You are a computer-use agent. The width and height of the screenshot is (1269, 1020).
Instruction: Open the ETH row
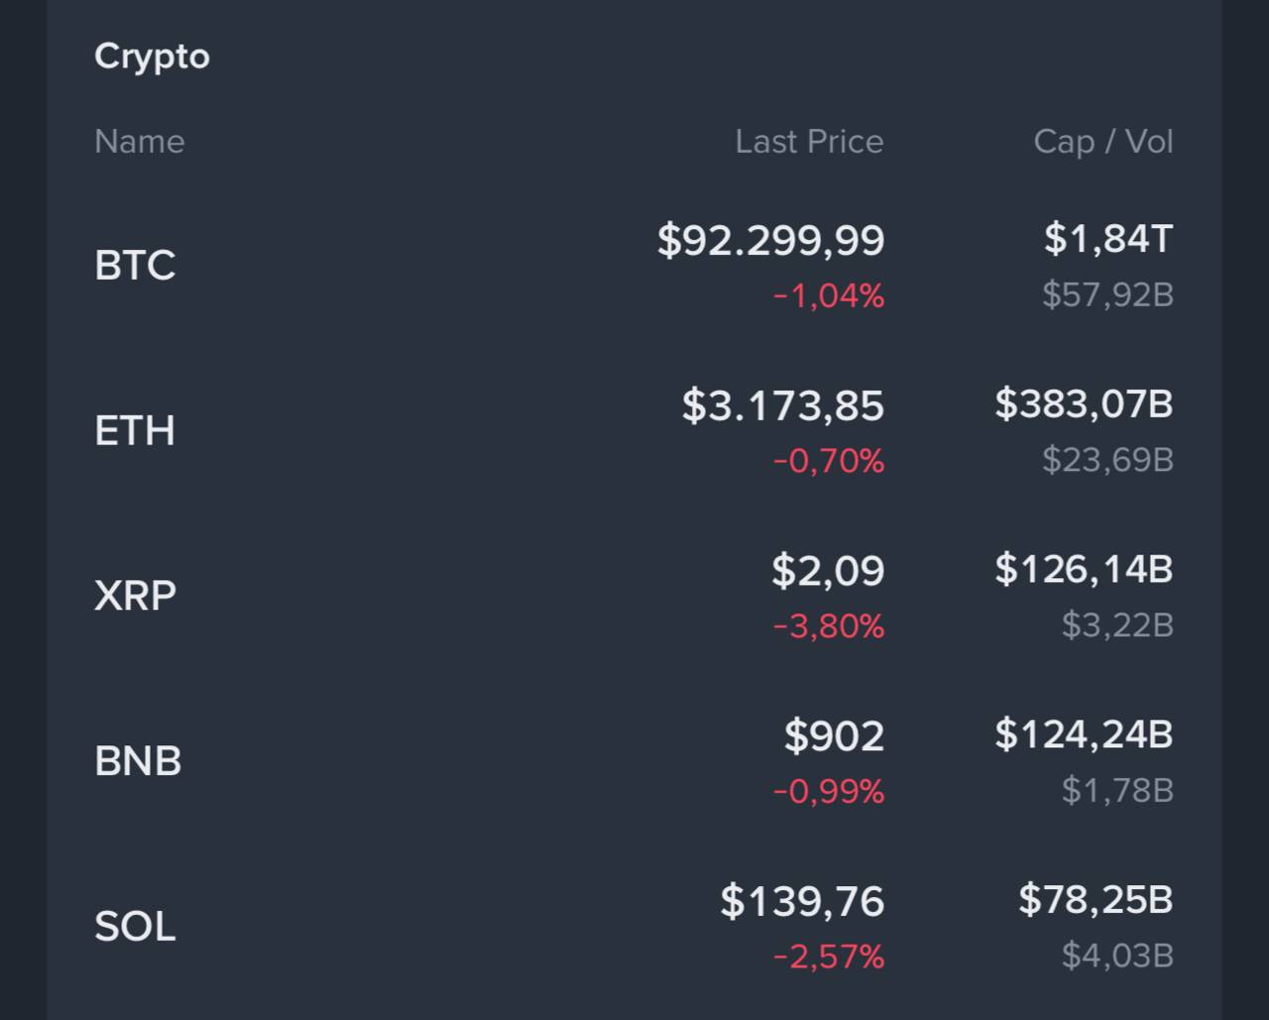point(135,430)
